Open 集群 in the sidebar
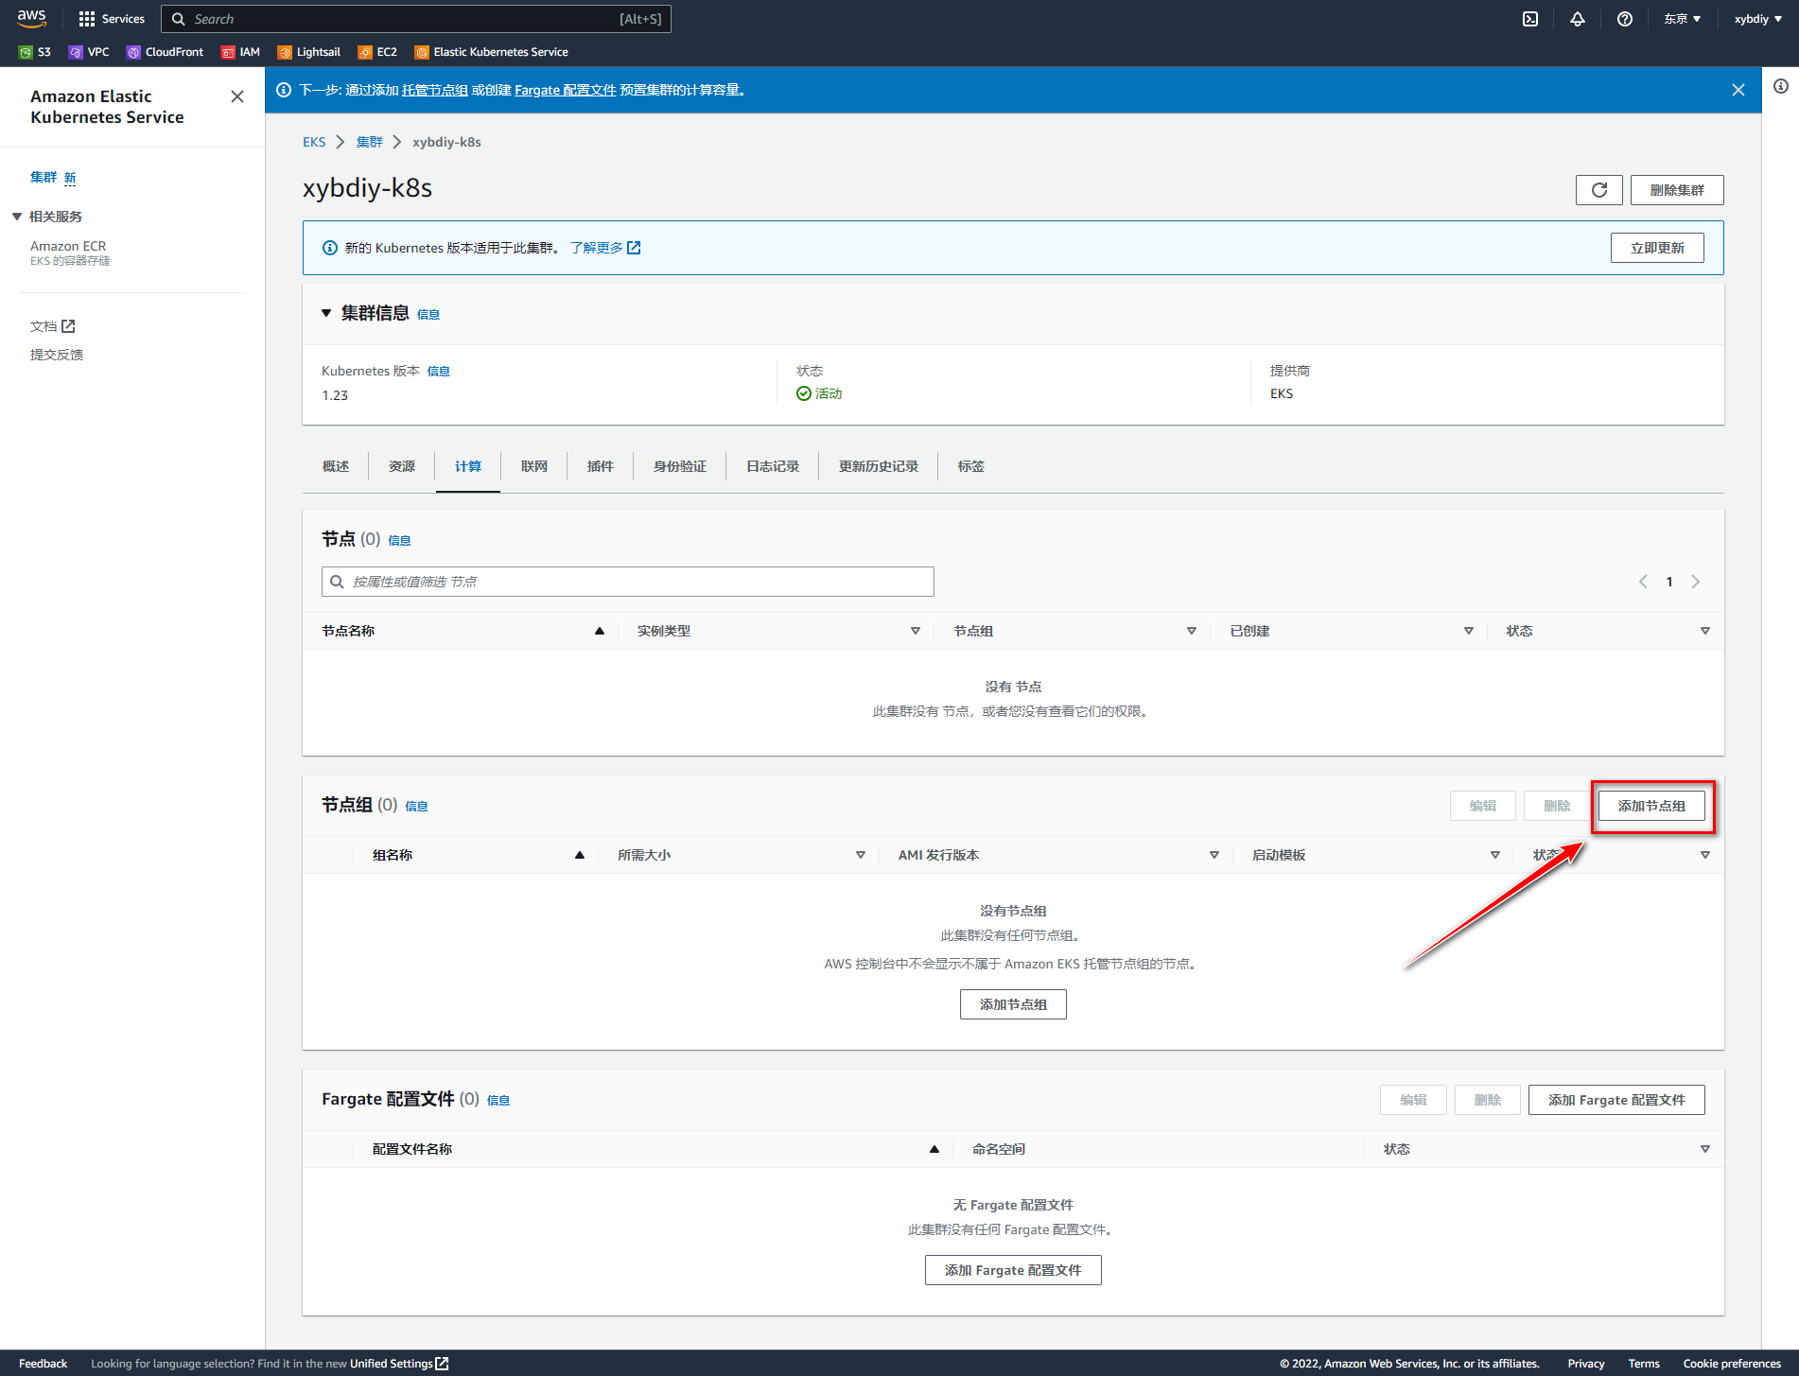This screenshot has height=1376, width=1799. 44,177
